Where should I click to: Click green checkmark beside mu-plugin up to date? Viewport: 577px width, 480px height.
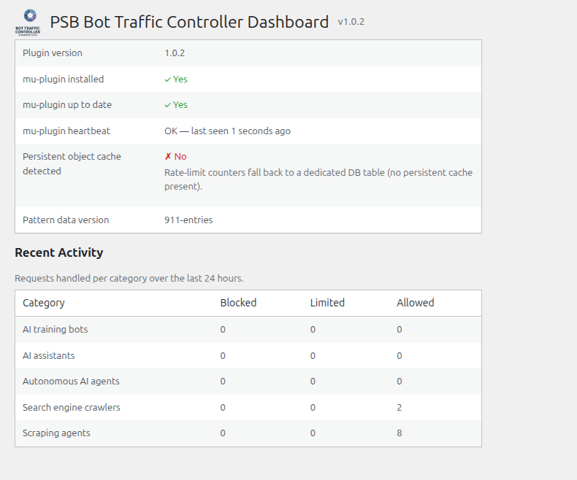[x=167, y=105]
